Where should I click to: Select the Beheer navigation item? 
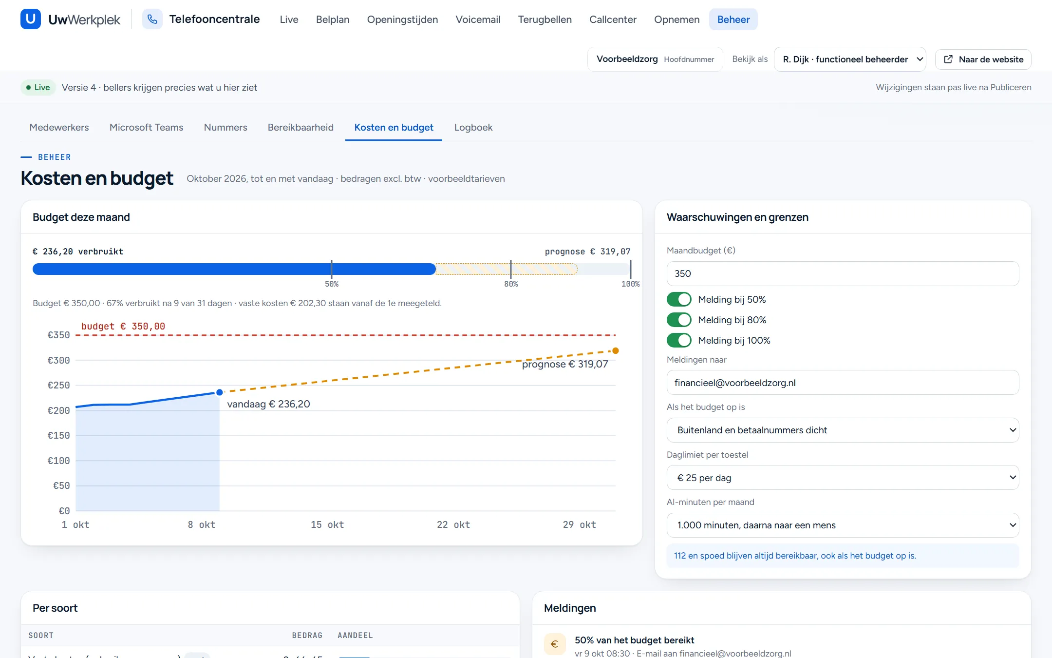click(733, 19)
